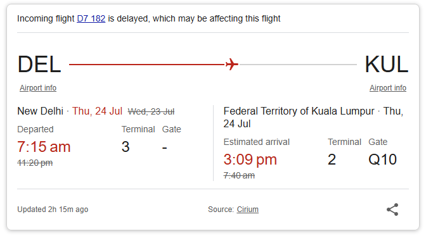Click the gray remaining route line
Viewport: 426px width, 238px height.
298,65
